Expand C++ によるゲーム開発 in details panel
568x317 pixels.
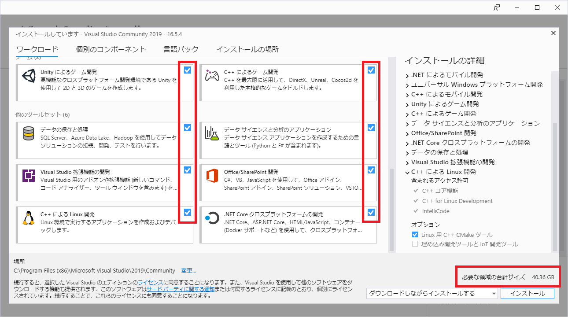click(407, 114)
